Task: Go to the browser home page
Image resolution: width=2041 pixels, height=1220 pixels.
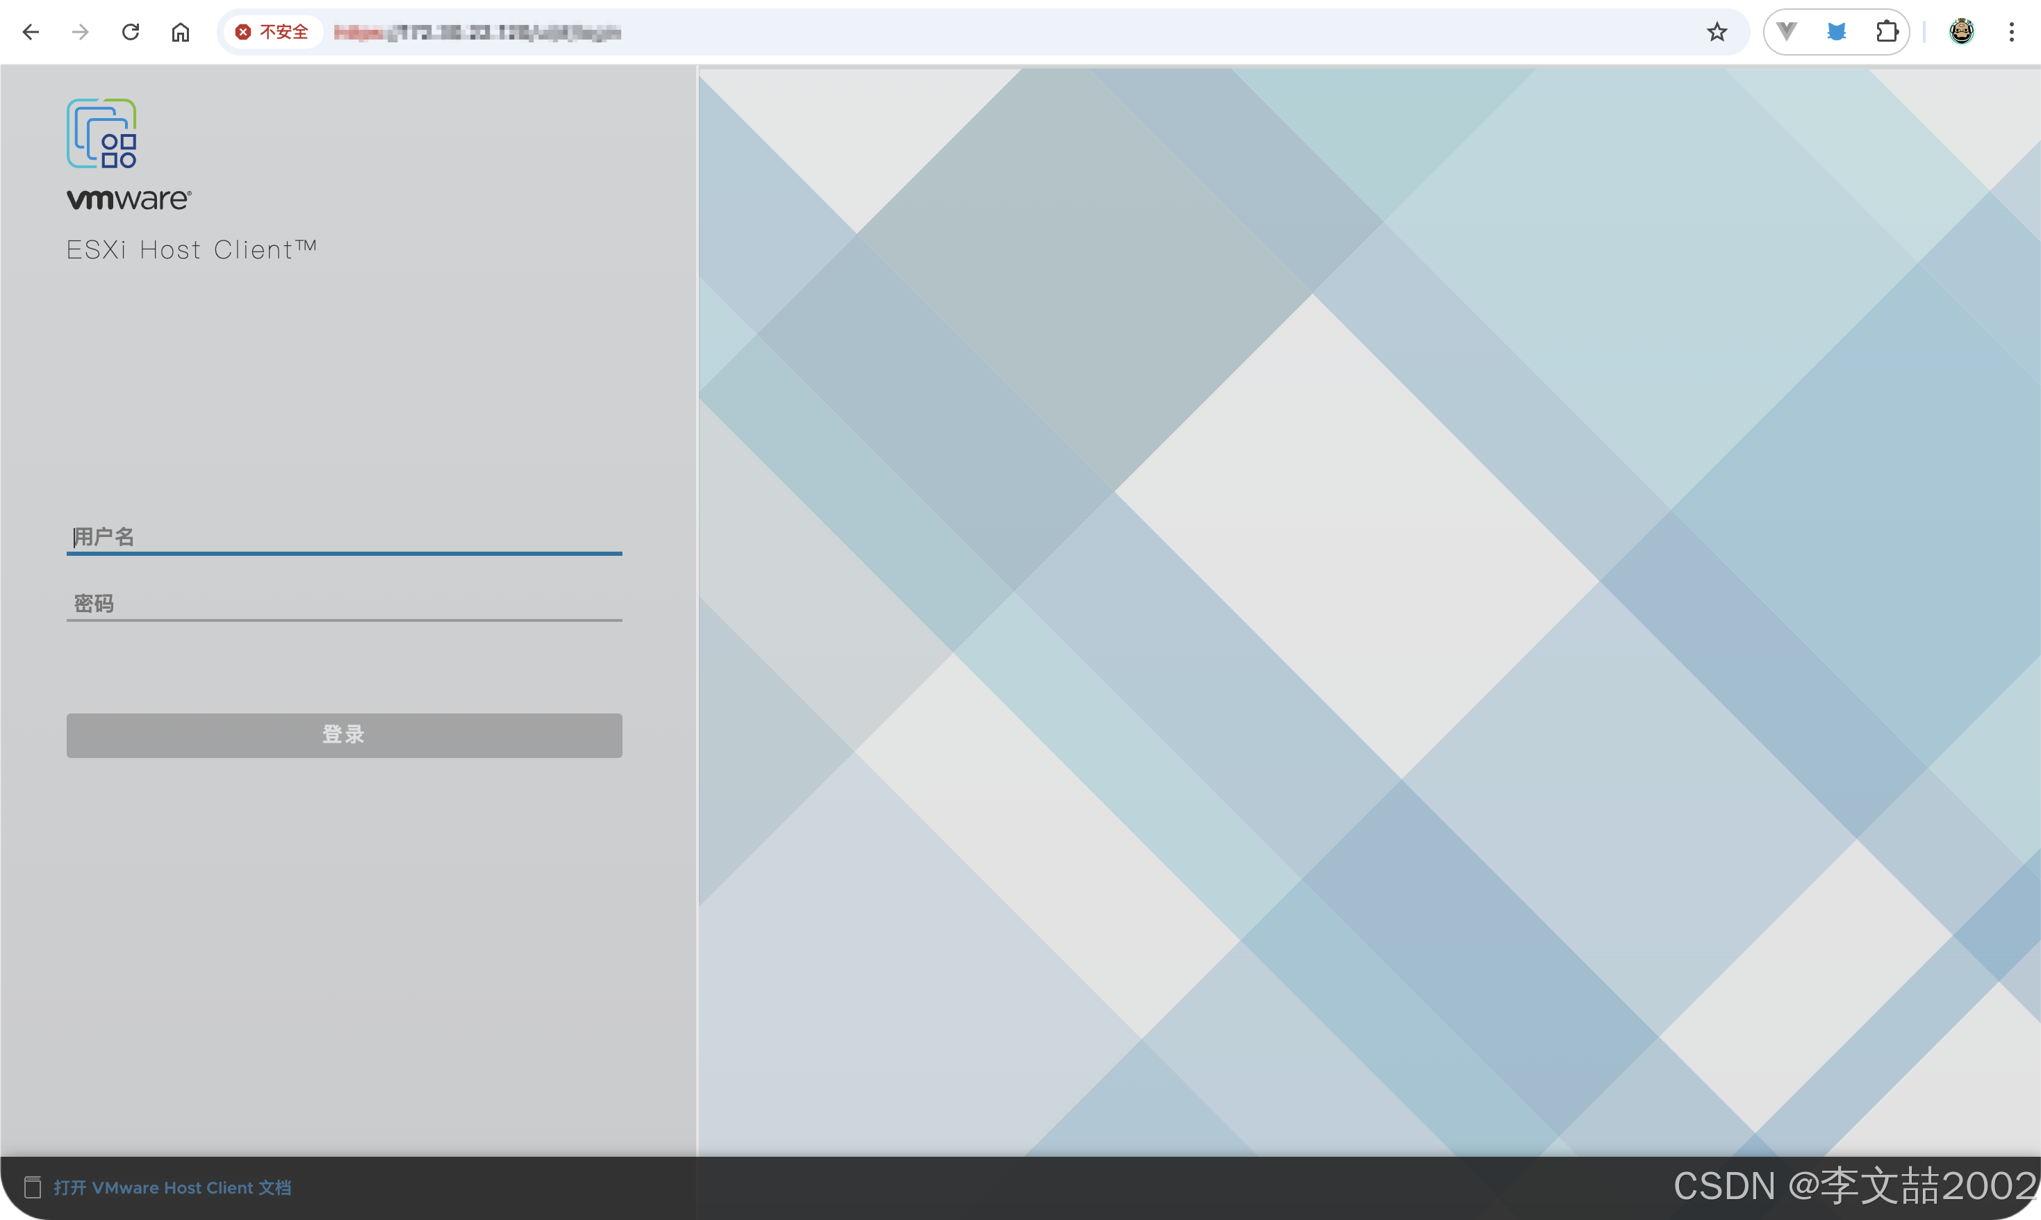Action: coord(181,32)
